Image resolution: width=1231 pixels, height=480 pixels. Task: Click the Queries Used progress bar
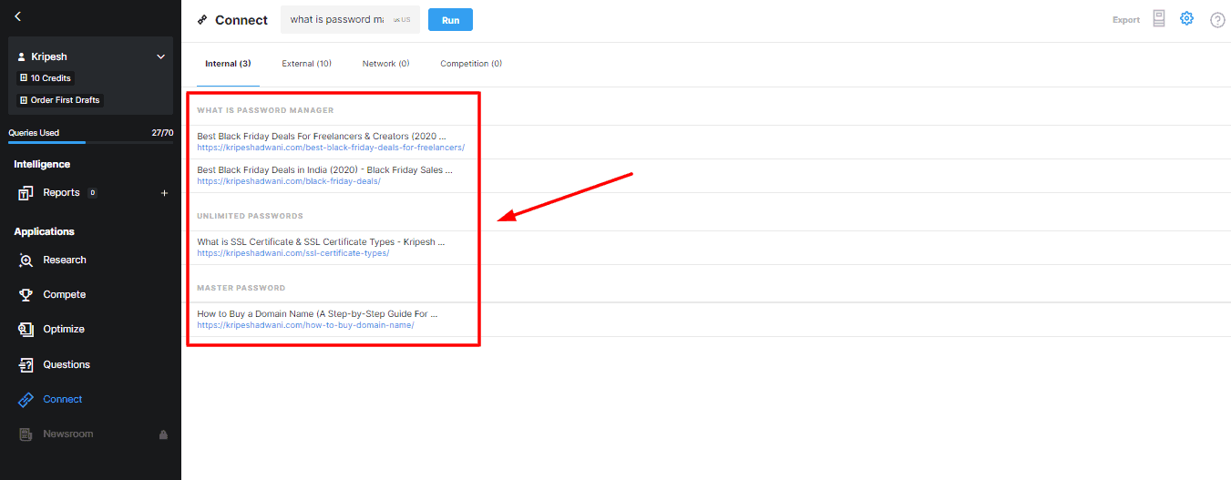(90, 142)
